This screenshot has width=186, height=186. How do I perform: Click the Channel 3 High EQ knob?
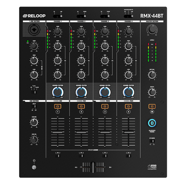(105, 46)
